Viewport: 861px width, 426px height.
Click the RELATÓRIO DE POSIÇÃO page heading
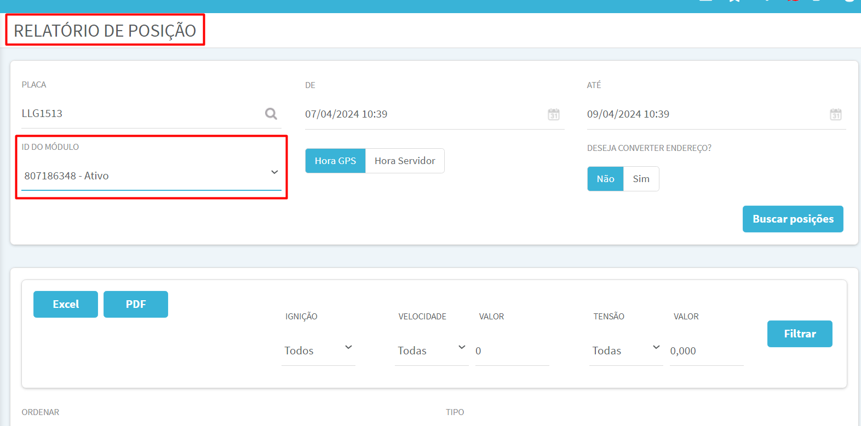pyautogui.click(x=105, y=31)
